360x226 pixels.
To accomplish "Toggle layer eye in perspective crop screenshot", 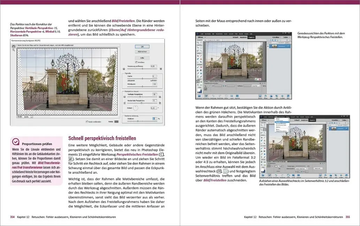I will click(268, 46).
